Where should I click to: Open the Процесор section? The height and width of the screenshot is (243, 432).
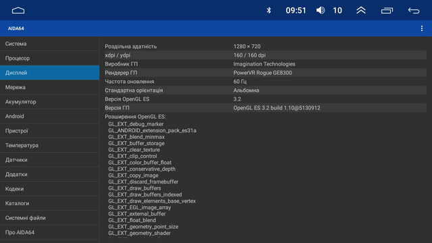coord(49,58)
